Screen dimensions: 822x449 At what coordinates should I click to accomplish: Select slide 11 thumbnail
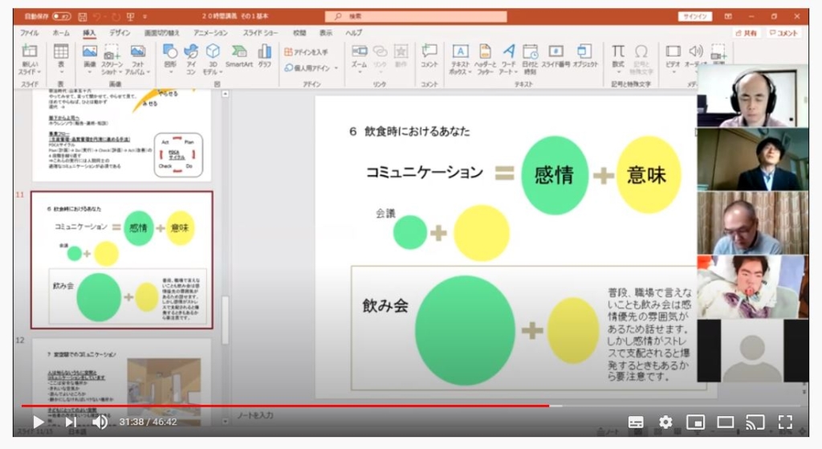(x=122, y=260)
